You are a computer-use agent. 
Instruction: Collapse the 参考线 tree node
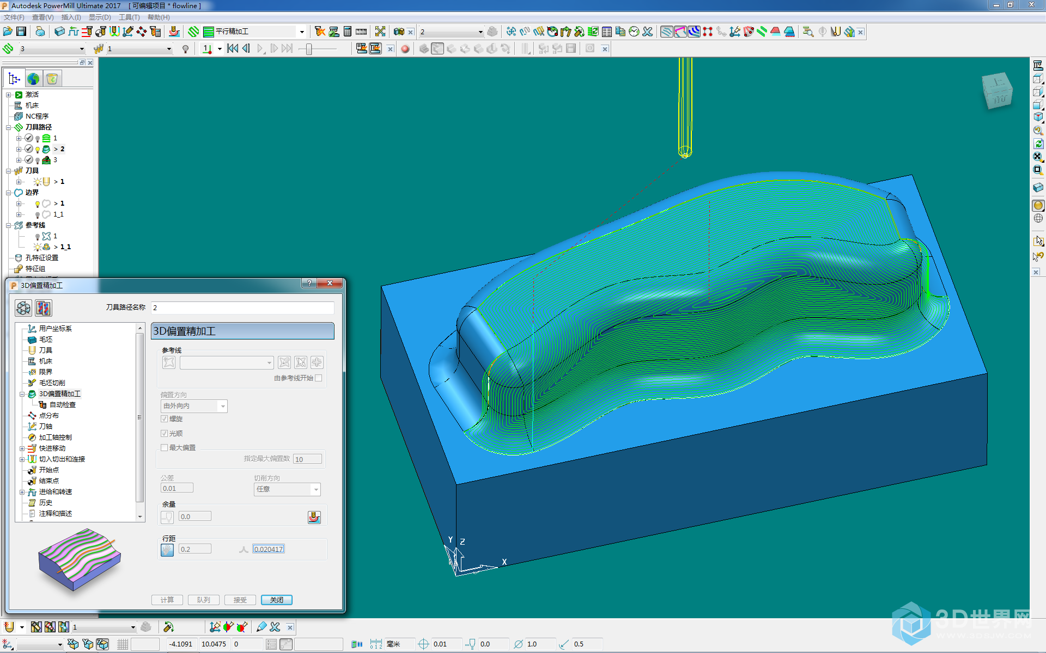click(x=9, y=225)
